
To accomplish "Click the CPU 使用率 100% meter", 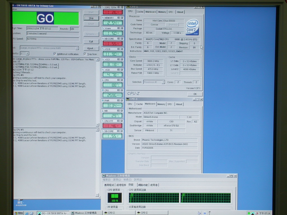I will point(115,198).
